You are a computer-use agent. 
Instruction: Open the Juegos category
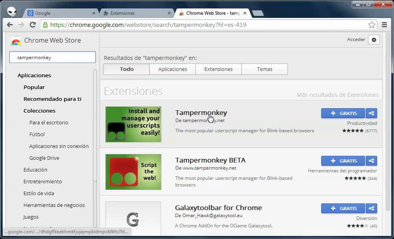click(31, 217)
